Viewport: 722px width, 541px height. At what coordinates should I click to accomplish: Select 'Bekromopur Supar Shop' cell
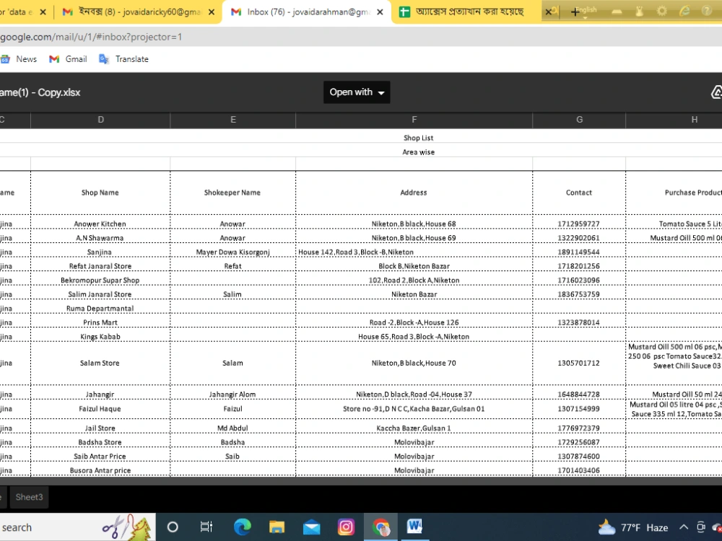[100, 280]
